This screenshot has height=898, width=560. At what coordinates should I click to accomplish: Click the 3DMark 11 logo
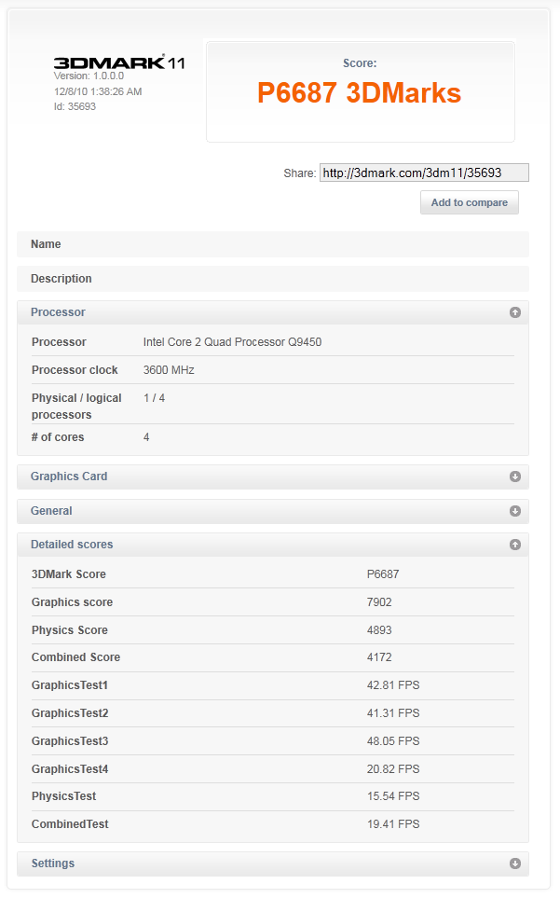(119, 62)
